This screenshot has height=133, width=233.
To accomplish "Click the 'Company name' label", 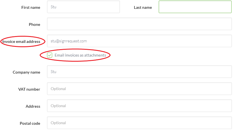I will [x=26, y=72].
